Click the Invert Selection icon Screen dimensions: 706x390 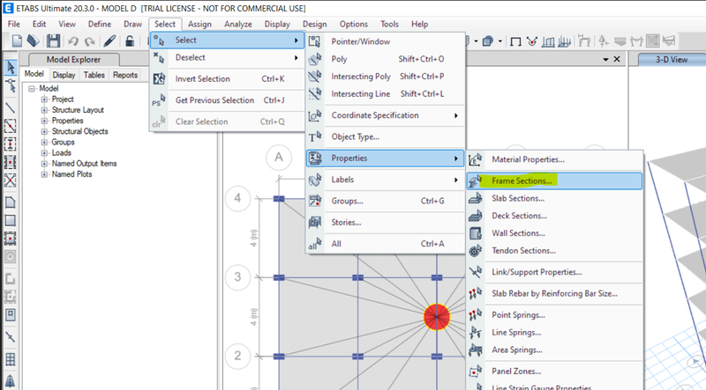tap(159, 78)
